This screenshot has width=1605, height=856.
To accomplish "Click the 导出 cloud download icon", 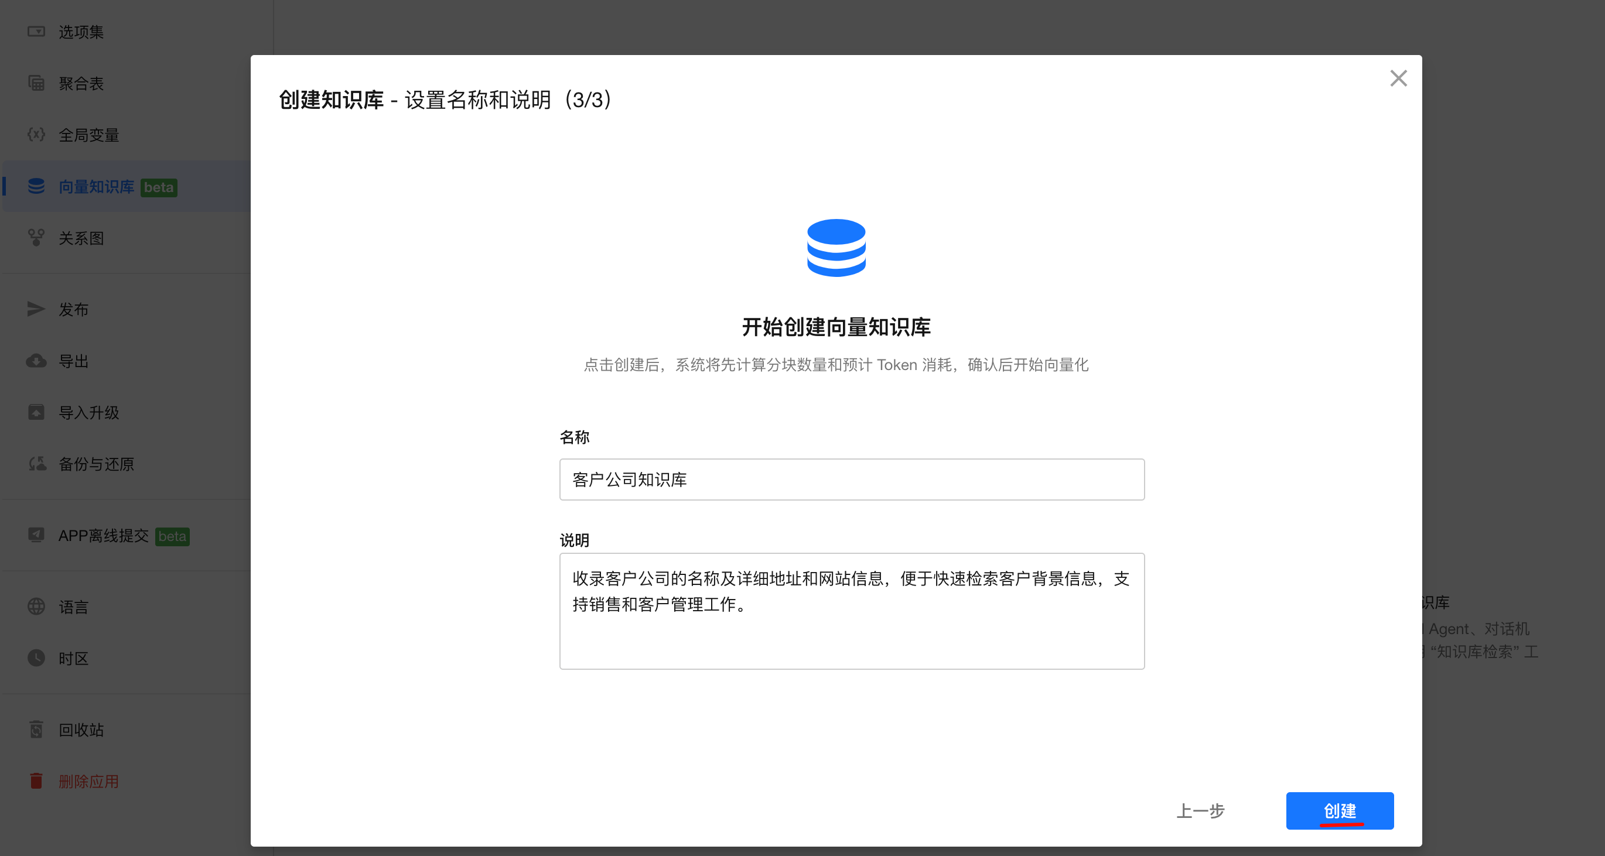I will 36,361.
